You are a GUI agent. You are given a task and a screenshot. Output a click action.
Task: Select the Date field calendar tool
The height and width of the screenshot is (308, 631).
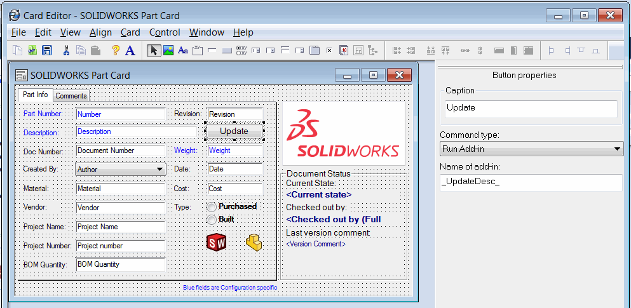344,50
